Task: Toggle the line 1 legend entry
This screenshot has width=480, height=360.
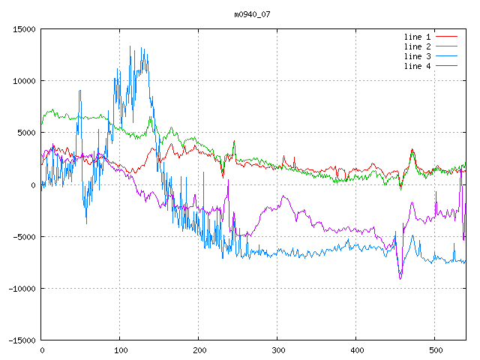Action: pyautogui.click(x=417, y=37)
